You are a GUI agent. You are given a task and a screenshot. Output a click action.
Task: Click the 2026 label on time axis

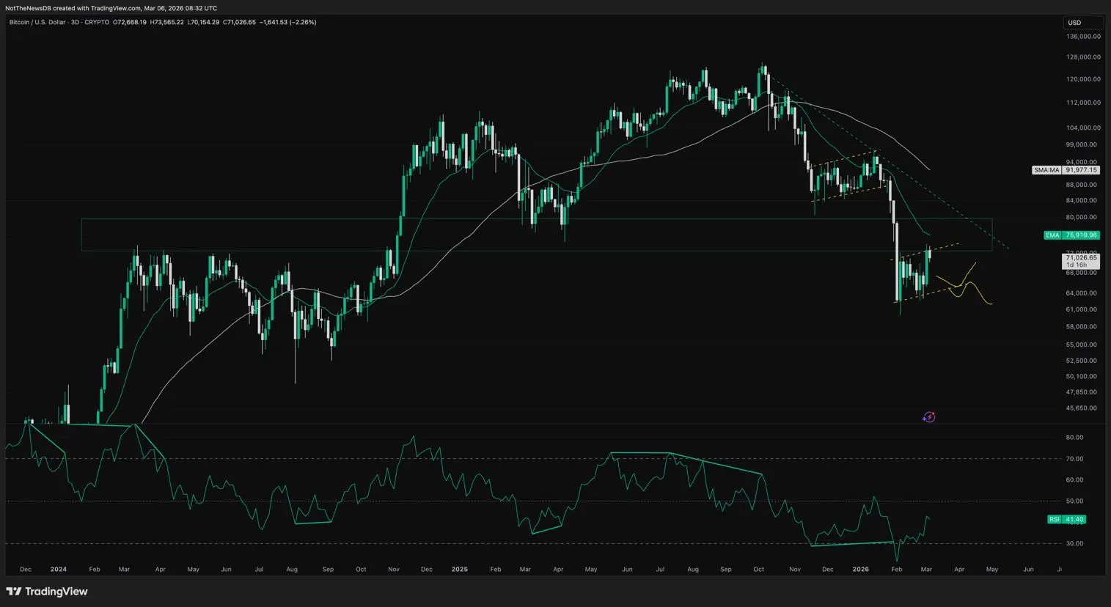click(x=860, y=570)
